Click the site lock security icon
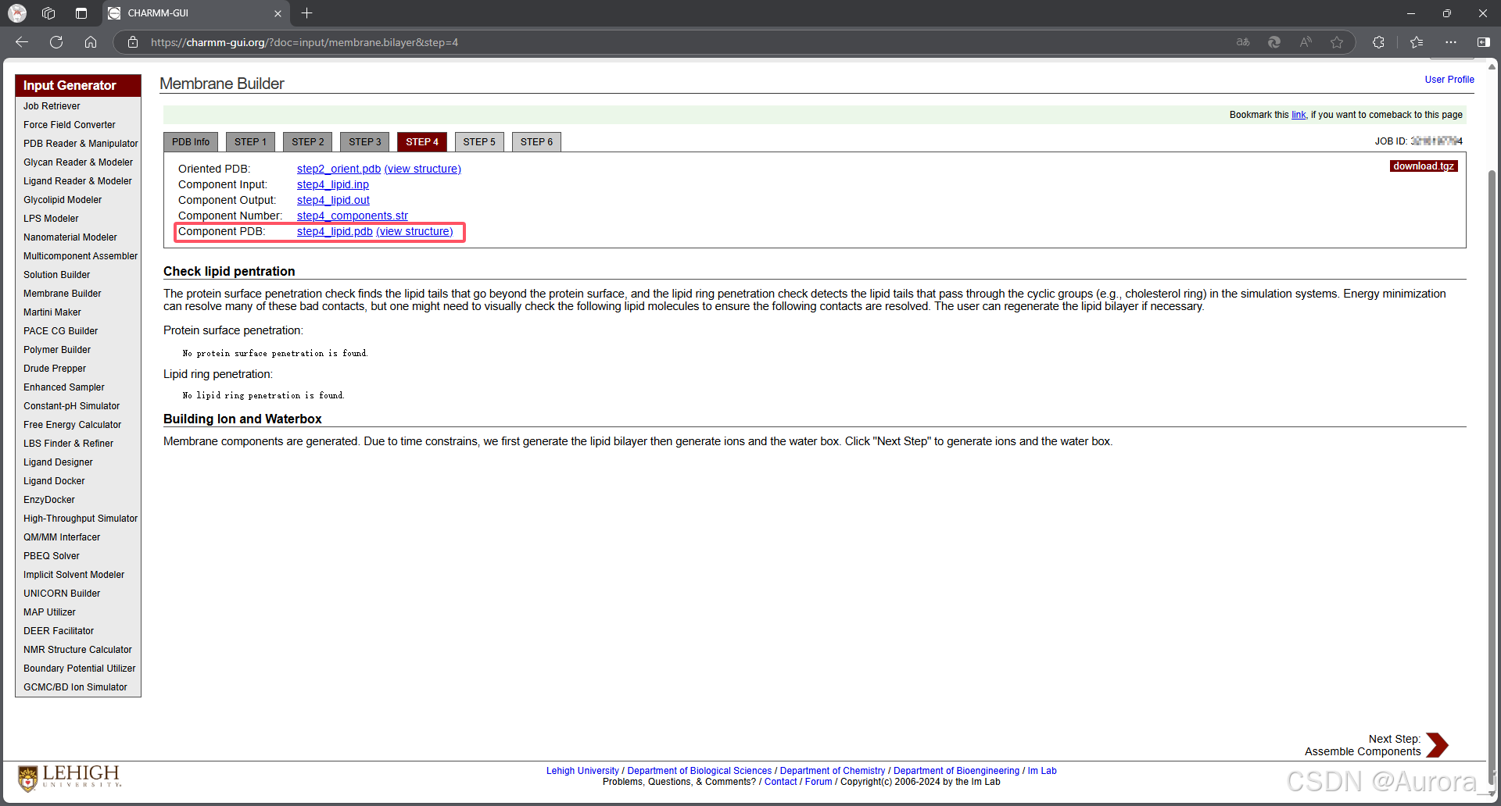The image size is (1501, 806). [133, 42]
